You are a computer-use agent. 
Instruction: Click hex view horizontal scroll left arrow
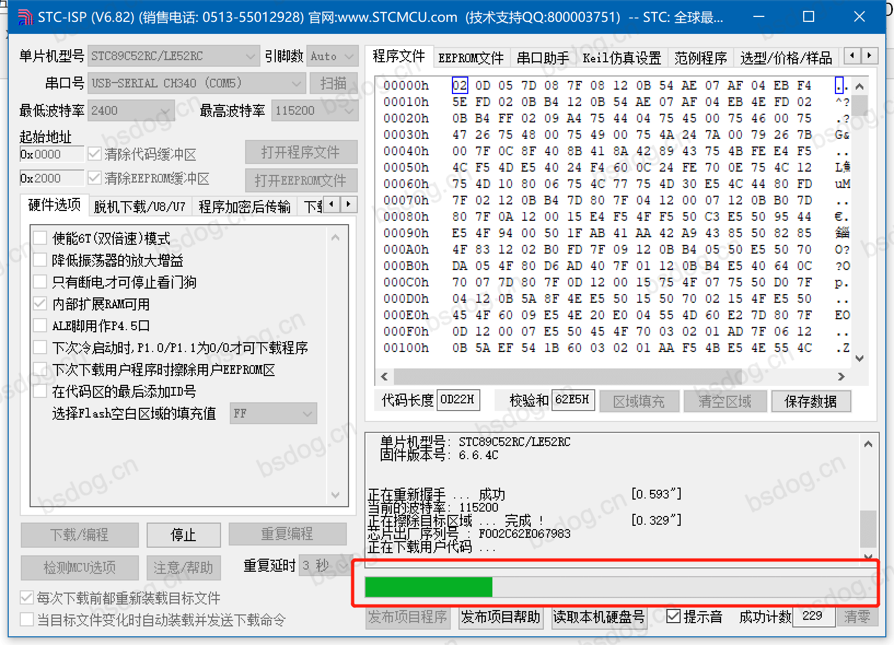tap(384, 377)
